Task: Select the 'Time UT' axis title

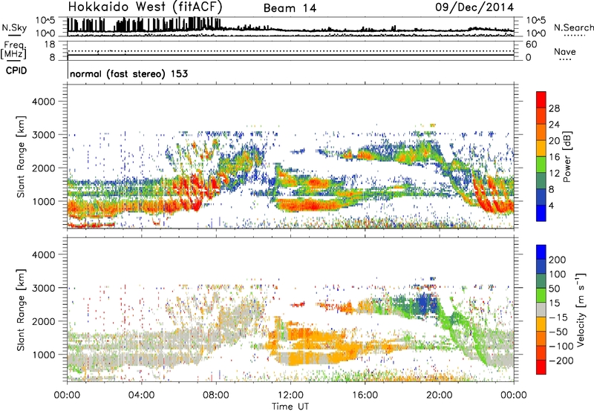Action: point(290,407)
